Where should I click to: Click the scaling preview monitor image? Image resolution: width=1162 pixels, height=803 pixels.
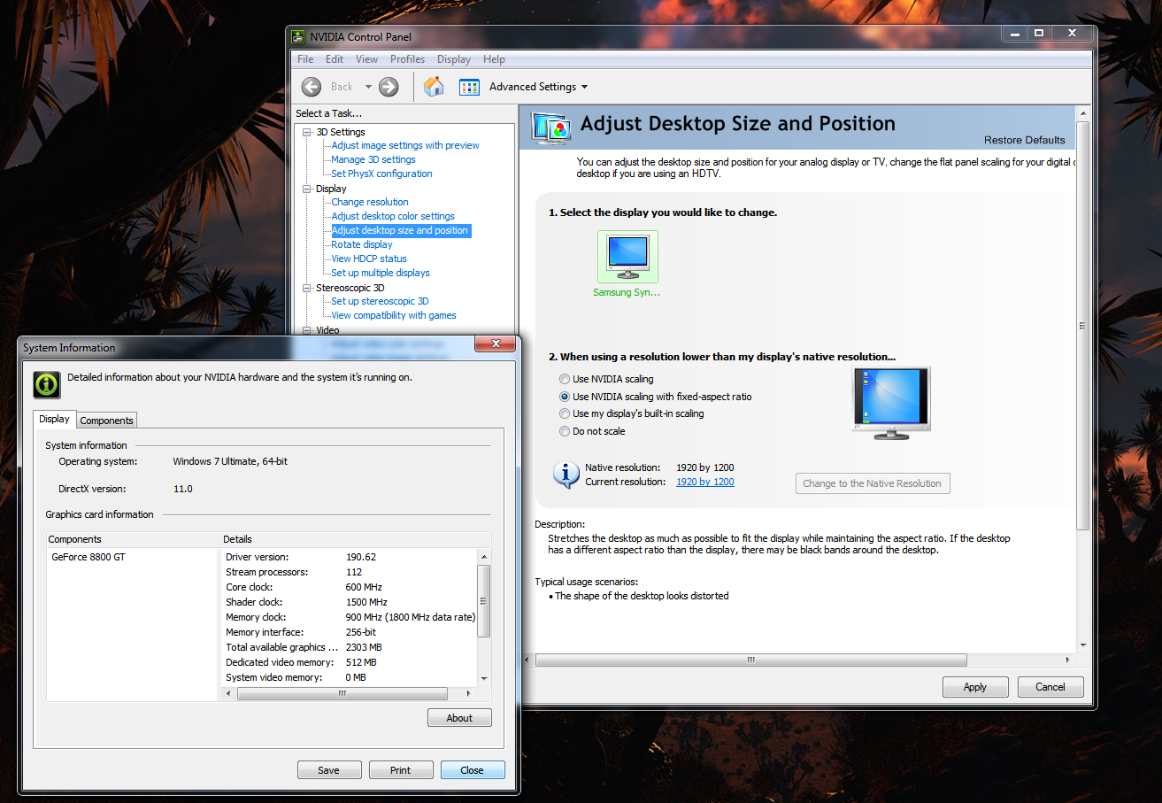(890, 403)
